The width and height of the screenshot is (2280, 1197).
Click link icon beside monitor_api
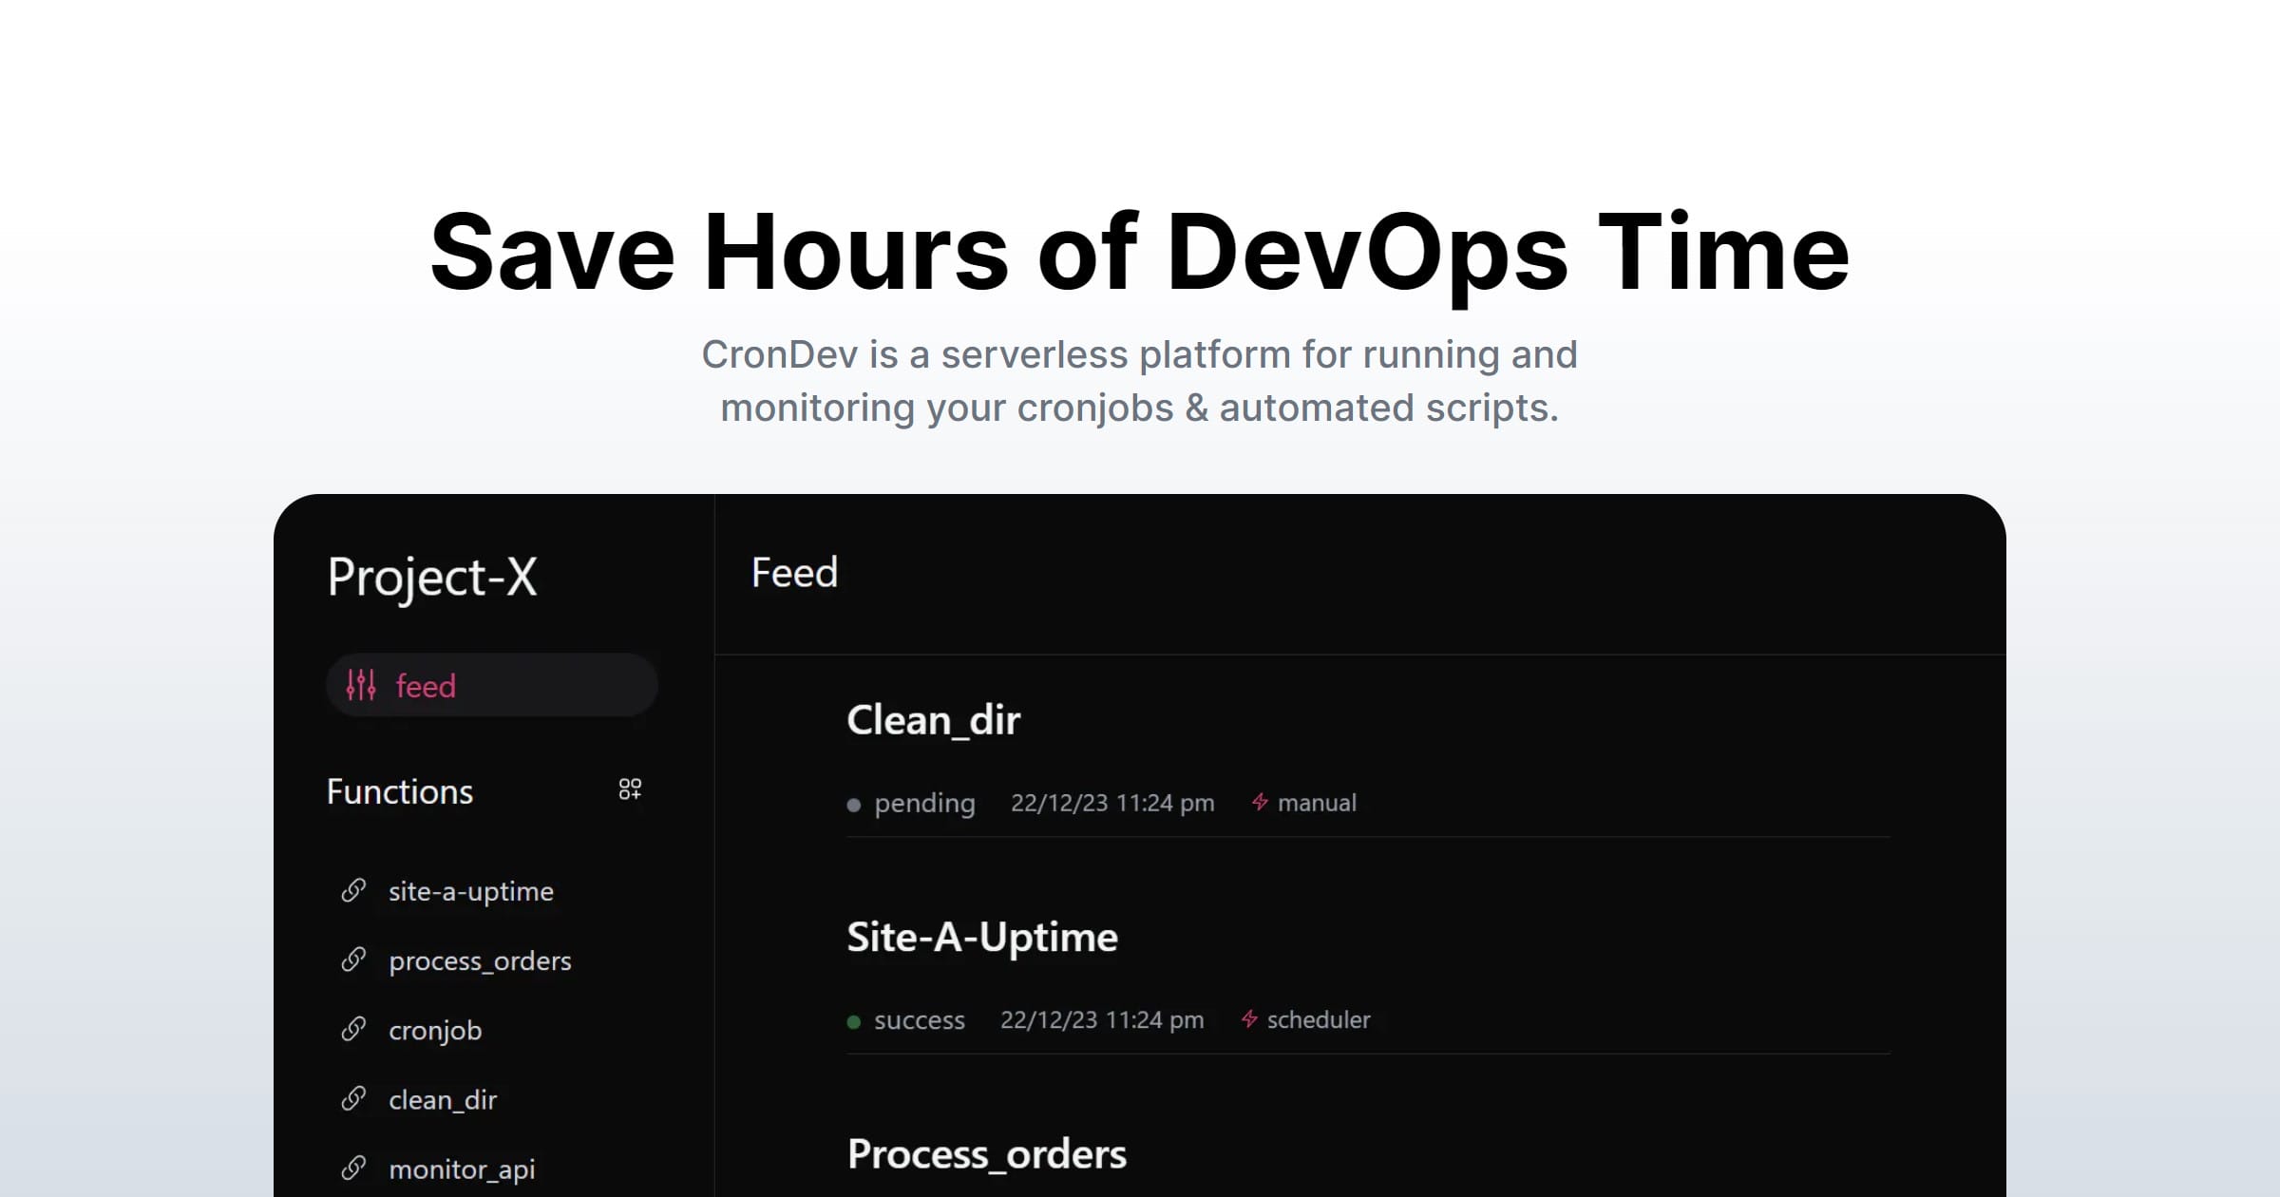353,1168
